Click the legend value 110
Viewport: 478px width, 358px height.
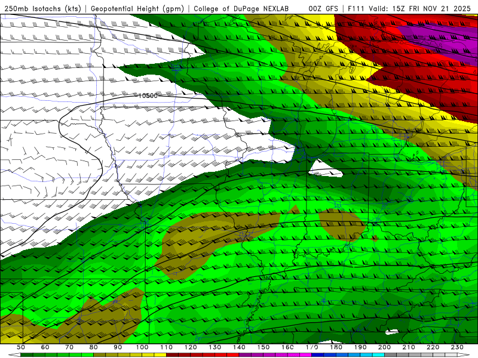167,347
